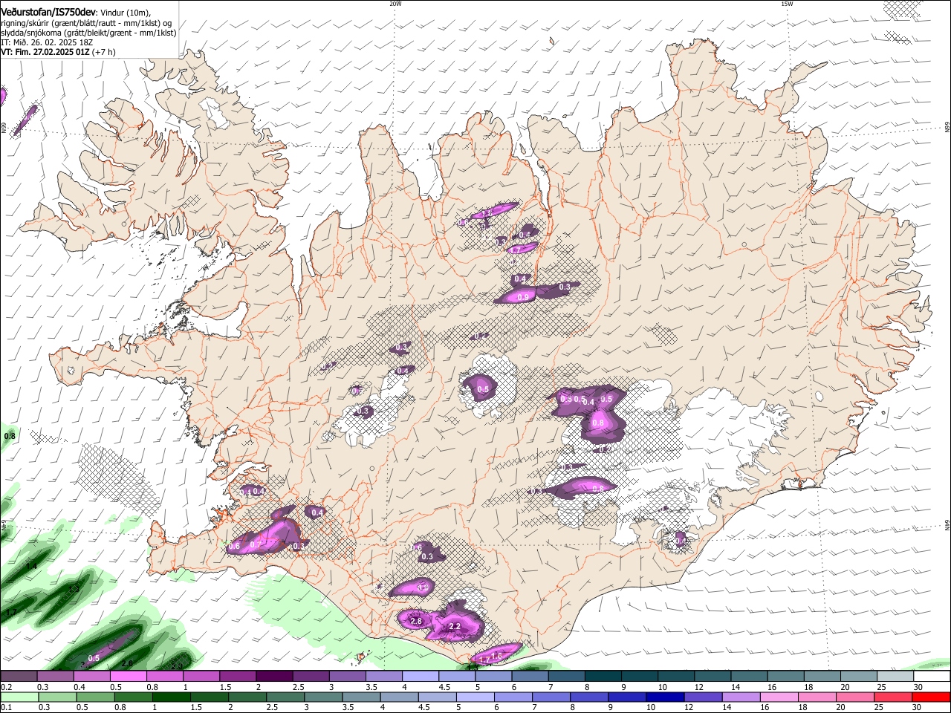Screen dimensions: 951x713
Task: Click the '30' label under the upper legend row
Action: pyautogui.click(x=918, y=687)
